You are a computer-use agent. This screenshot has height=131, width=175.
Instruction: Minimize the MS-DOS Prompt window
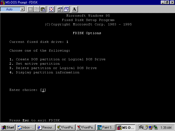point(163,2)
